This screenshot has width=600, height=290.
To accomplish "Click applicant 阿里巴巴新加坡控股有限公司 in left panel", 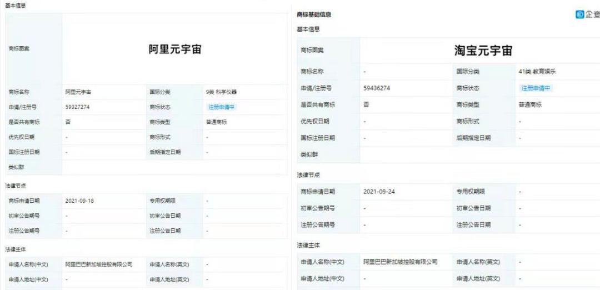I will pos(99,264).
